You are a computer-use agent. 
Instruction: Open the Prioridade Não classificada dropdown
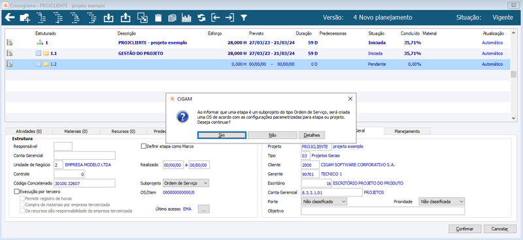tap(442, 202)
